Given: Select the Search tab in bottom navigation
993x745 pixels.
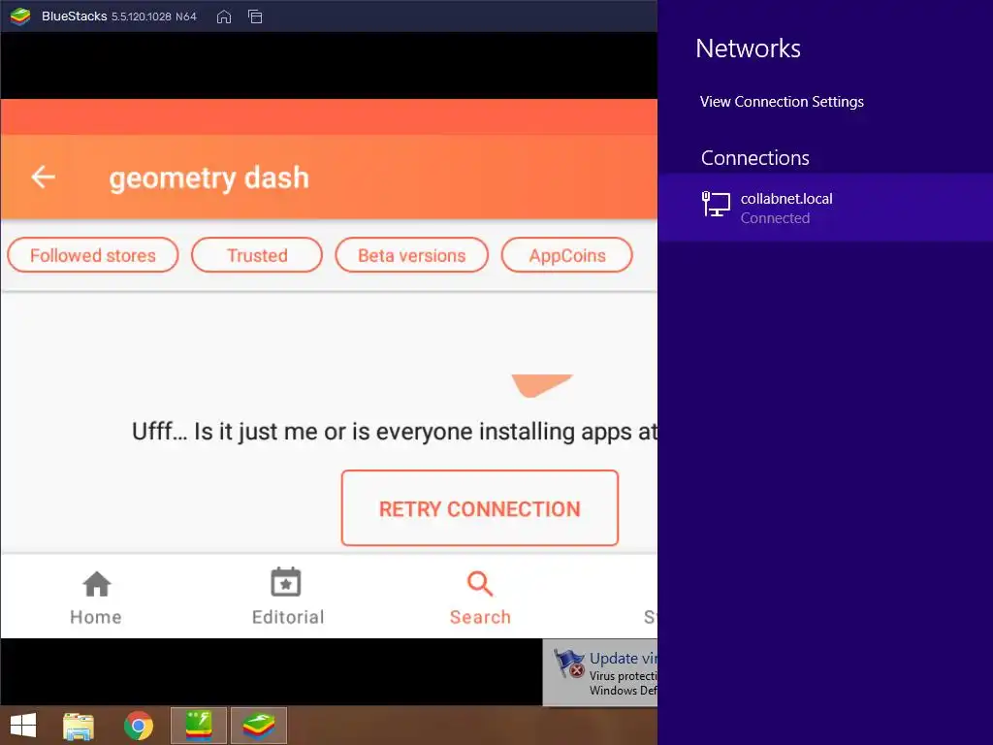Looking at the screenshot, I should [x=480, y=598].
